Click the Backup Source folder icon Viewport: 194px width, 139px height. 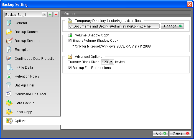[x=9, y=32]
